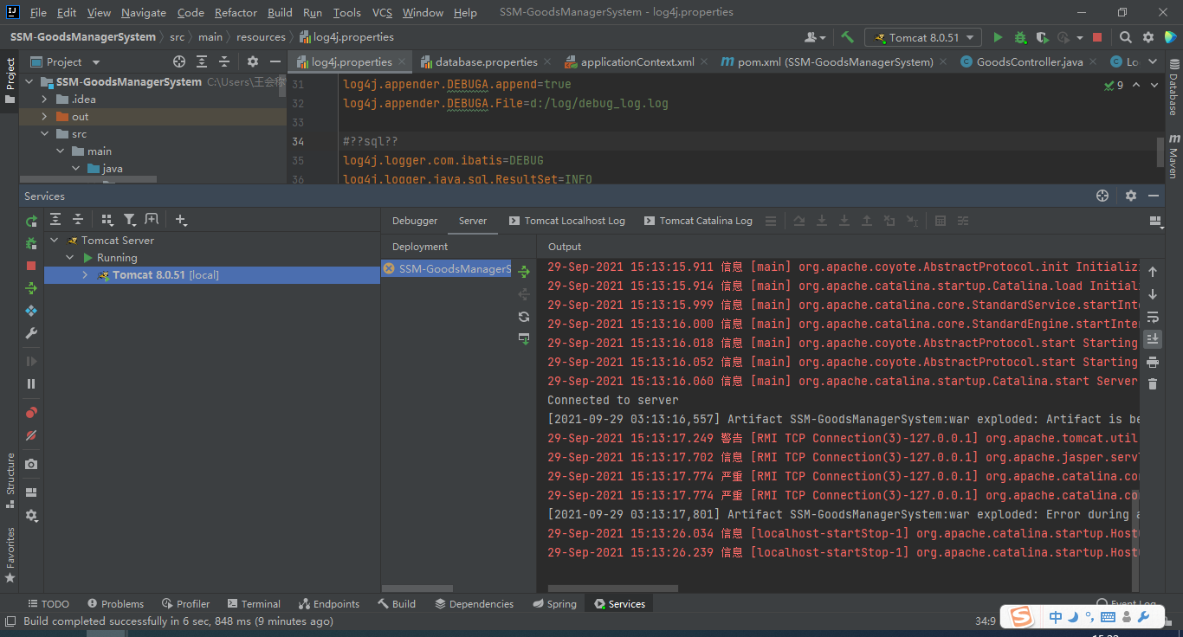Run Tomcat with the green play button
Viewport: 1183px width, 637px height.
click(998, 37)
